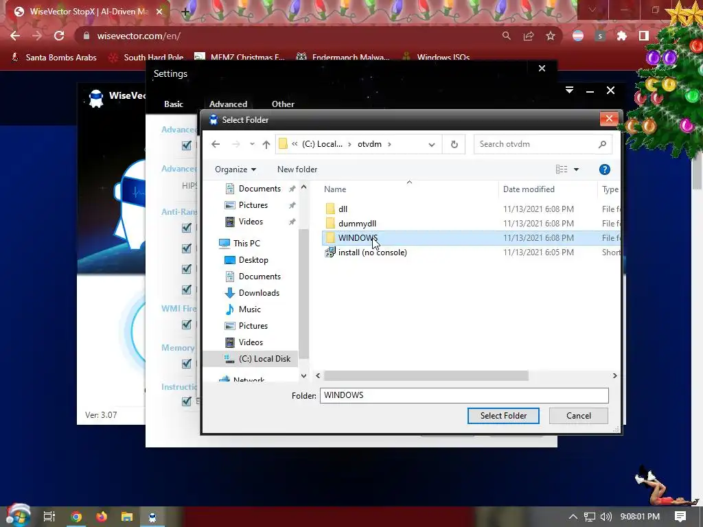Click the Folder name input field
The height and width of the screenshot is (527, 703).
point(464,395)
